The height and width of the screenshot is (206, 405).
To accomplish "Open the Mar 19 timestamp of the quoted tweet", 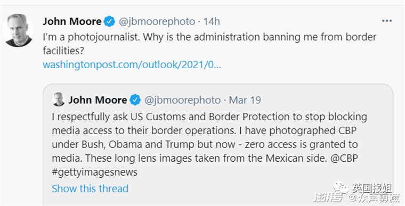I will 245,100.
